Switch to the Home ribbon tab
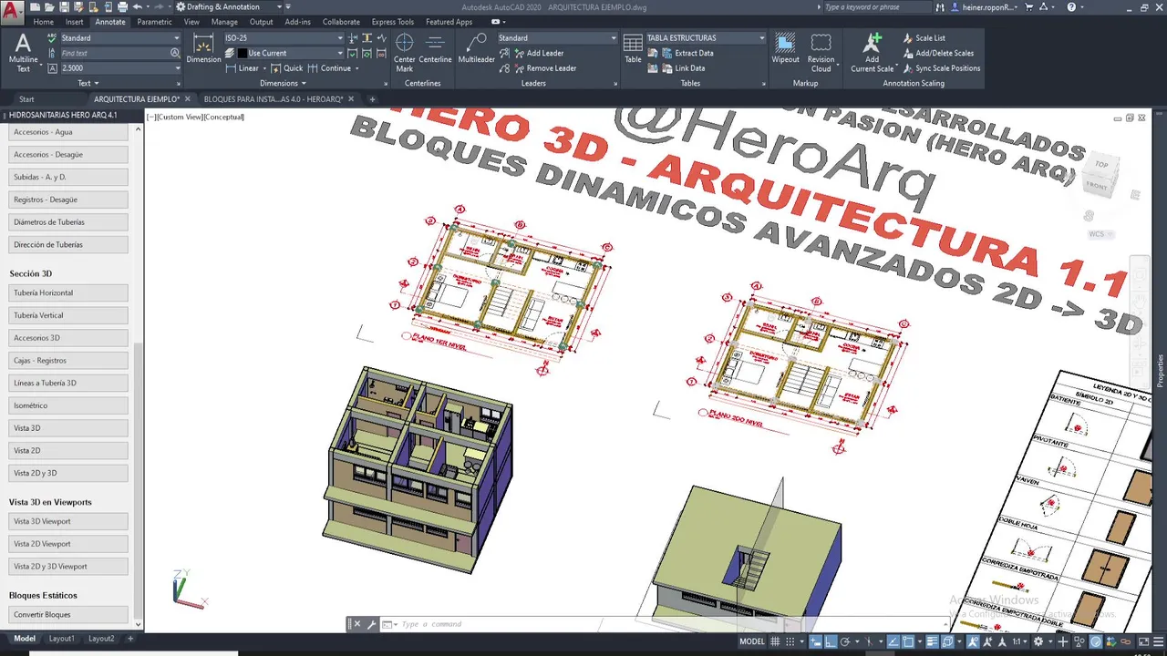Image resolution: width=1167 pixels, height=656 pixels. (x=43, y=22)
